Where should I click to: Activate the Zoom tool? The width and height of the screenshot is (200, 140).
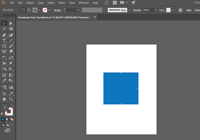[11, 99]
